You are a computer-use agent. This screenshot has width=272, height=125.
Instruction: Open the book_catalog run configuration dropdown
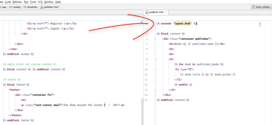pos(261,7)
